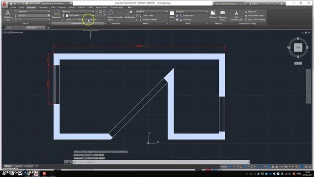The image size is (314, 177).
Task: Click the Model layout tab
Action: tap(8, 166)
